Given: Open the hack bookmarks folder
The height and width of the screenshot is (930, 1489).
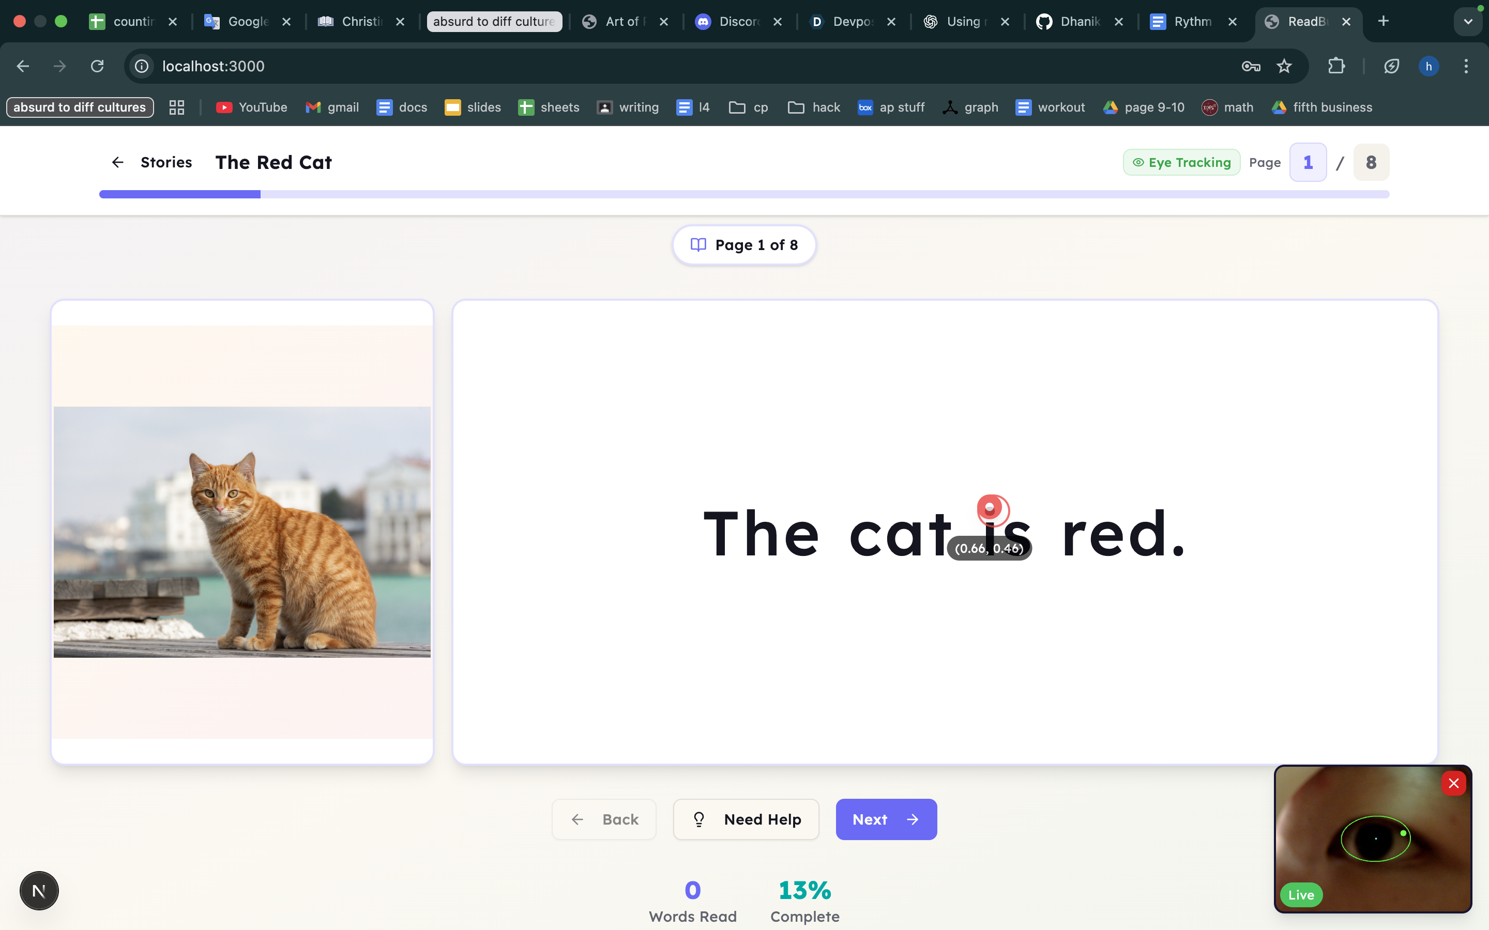Looking at the screenshot, I should tap(813, 107).
